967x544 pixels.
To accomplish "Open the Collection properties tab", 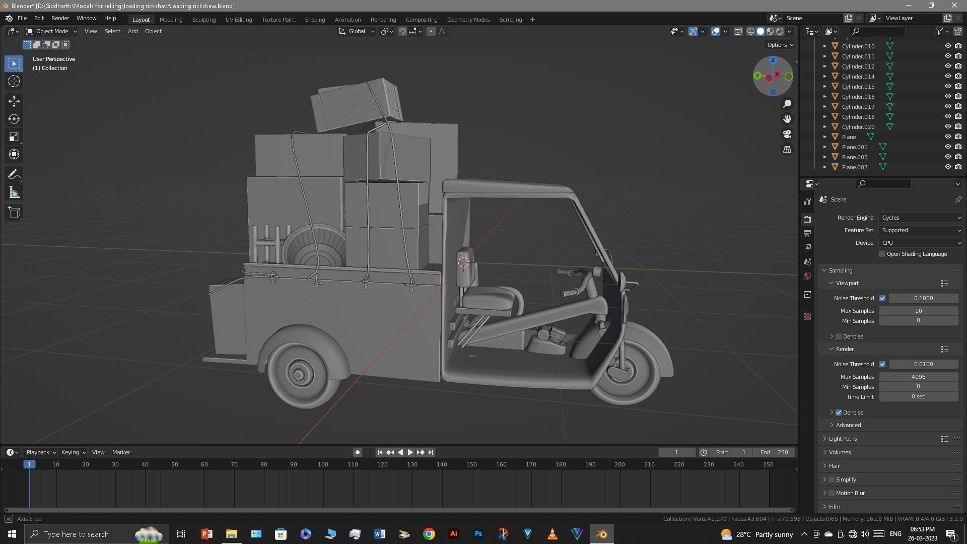I will coord(807,294).
